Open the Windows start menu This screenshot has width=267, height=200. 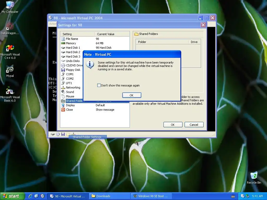point(12,196)
